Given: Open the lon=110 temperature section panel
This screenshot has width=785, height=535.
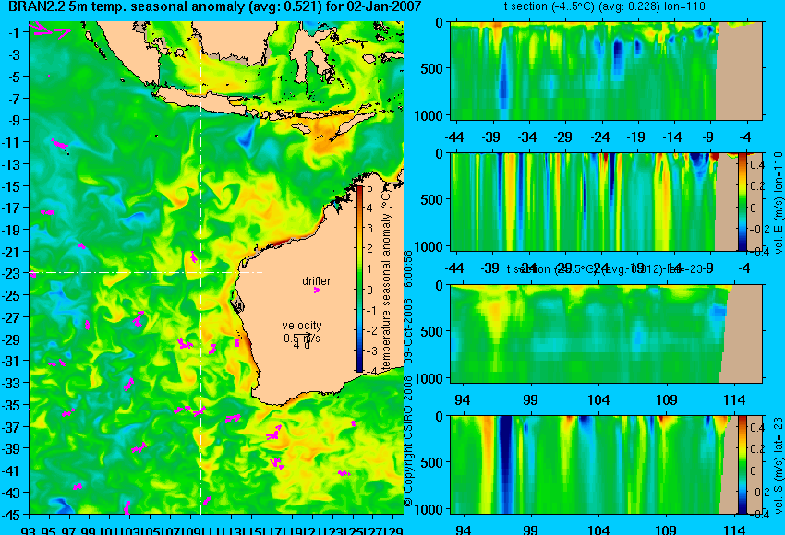Looking at the screenshot, I should (606, 70).
